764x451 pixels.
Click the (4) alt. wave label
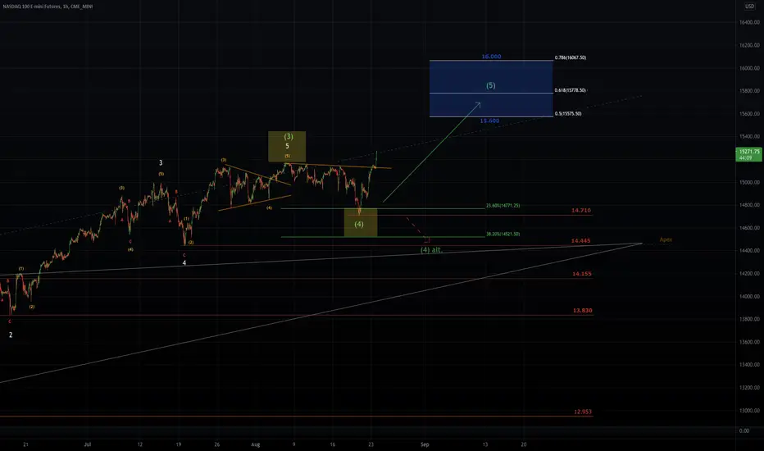(x=432, y=250)
